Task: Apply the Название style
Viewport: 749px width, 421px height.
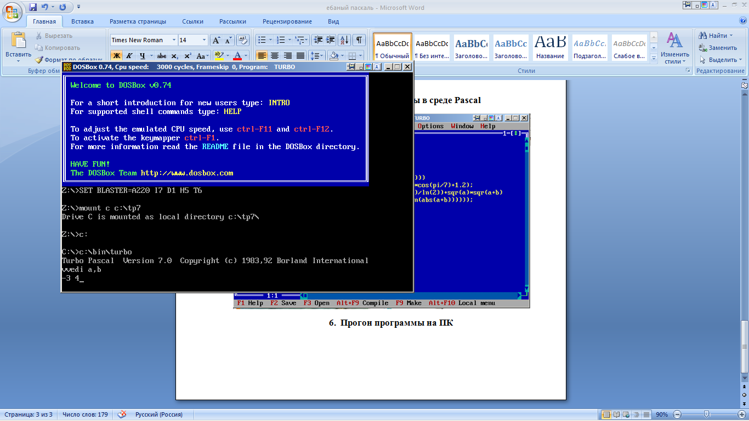Action: [551, 47]
